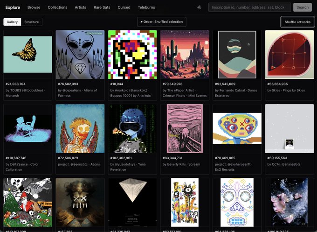Open the colorful doodle characters artwork
The width and height of the screenshot is (317, 232).
(185, 203)
